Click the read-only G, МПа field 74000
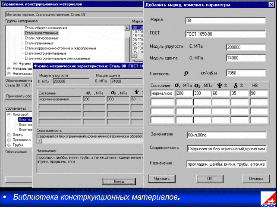Image resolution: width=277 pixels, height=207 pixels. point(126,81)
